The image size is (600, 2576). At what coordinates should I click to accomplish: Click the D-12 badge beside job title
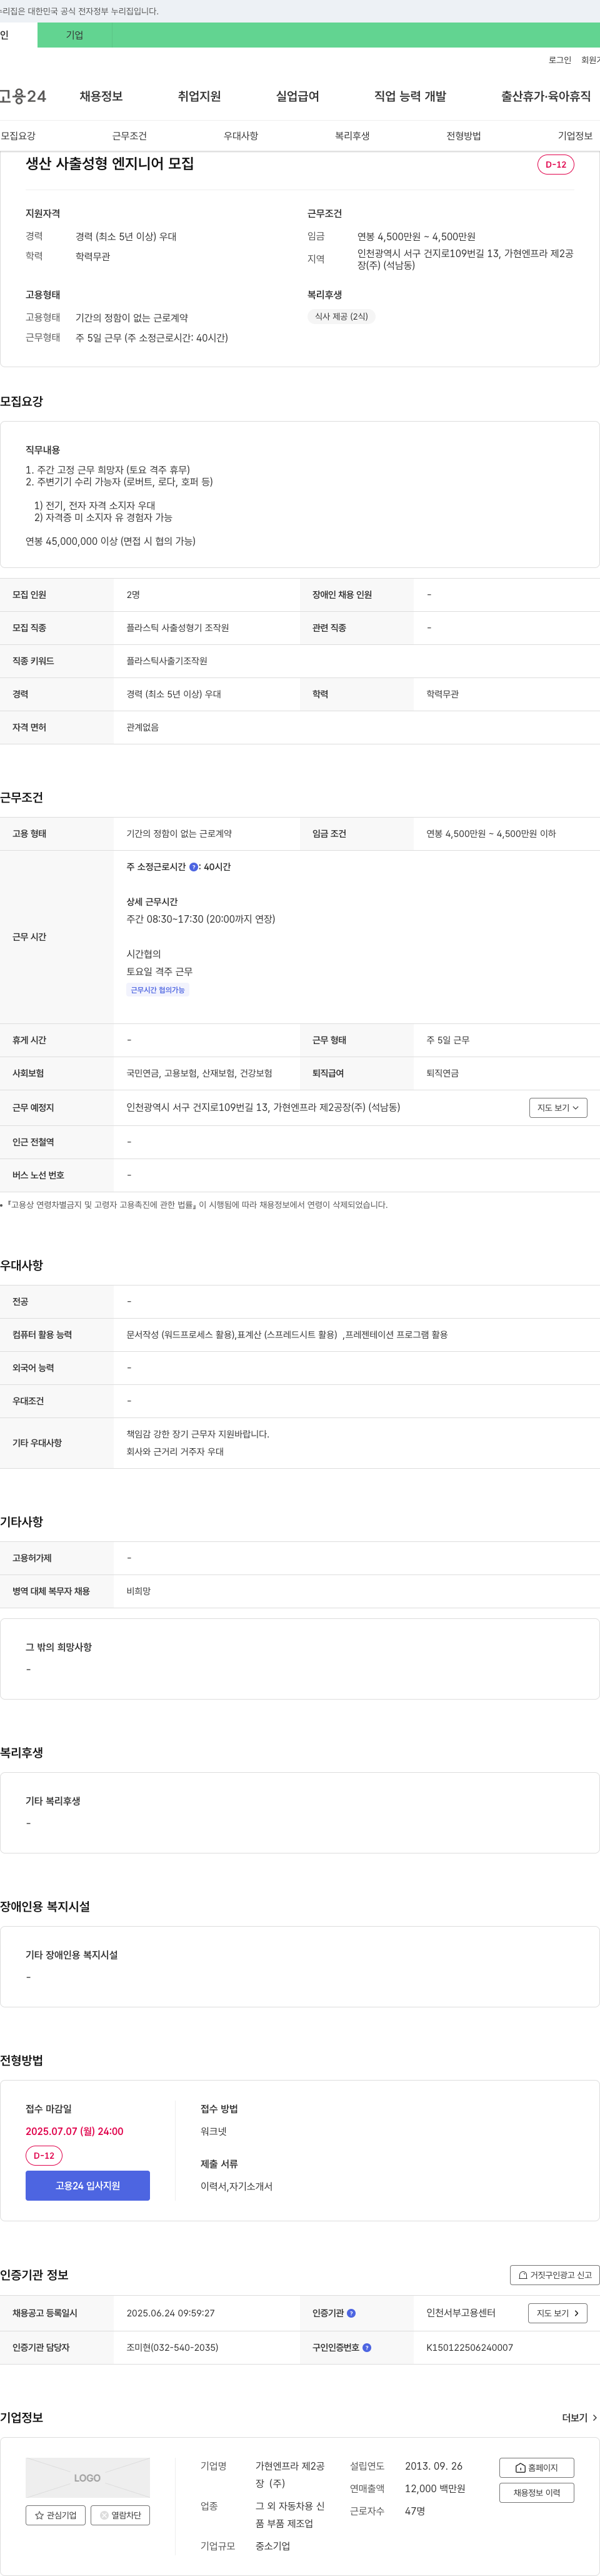(x=555, y=164)
